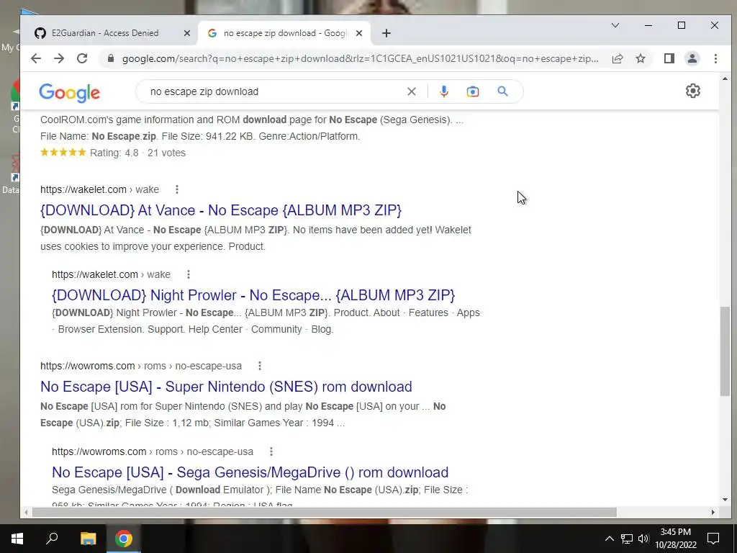Viewport: 737px width, 553px height.
Task: Click Chrome icon in the taskbar
Action: tap(124, 539)
